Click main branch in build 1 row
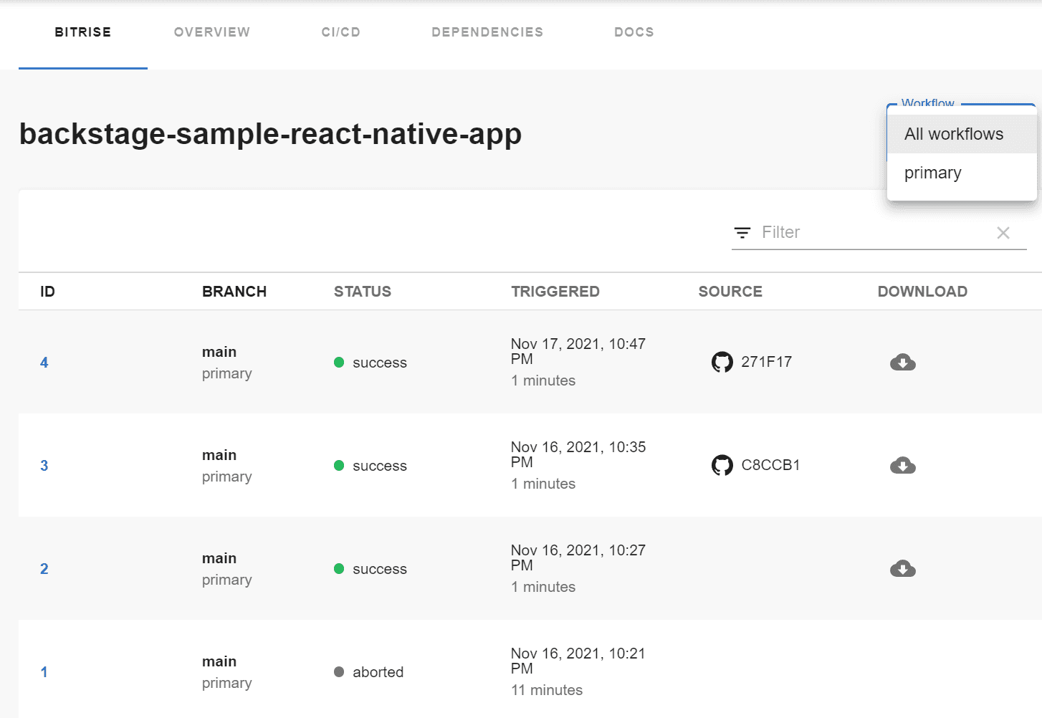 219,661
